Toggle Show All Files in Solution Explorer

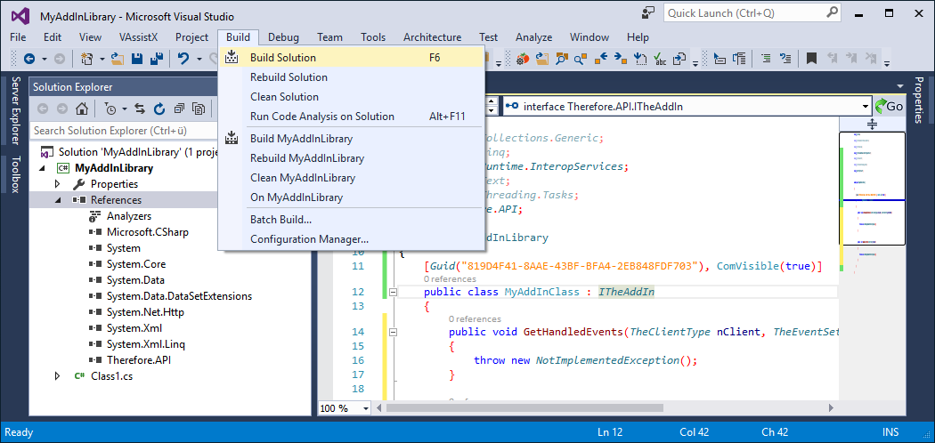tap(199, 109)
